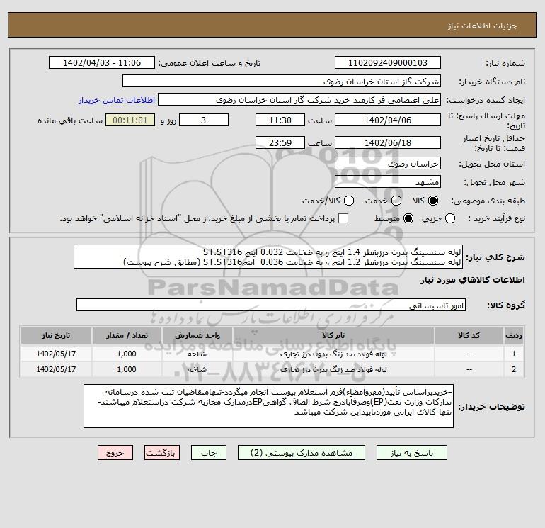545x528 pixels.
Task: Click نام کالا column header
Action: click(x=333, y=335)
